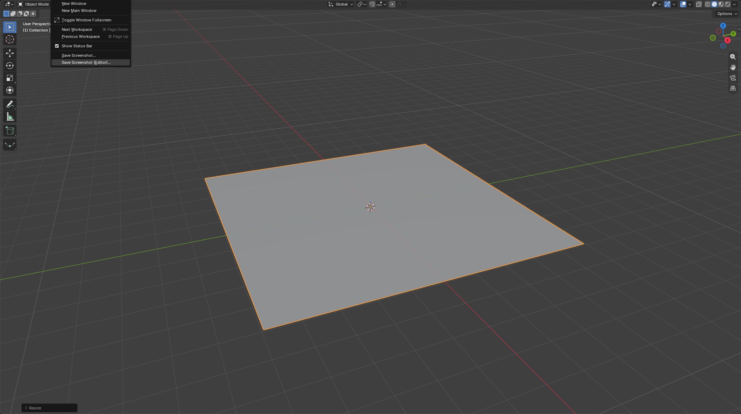Open the pivot point dropdown
This screenshot has height=414, width=741.
coord(361,4)
